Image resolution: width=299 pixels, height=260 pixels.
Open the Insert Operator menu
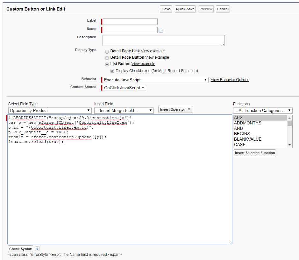point(175,109)
